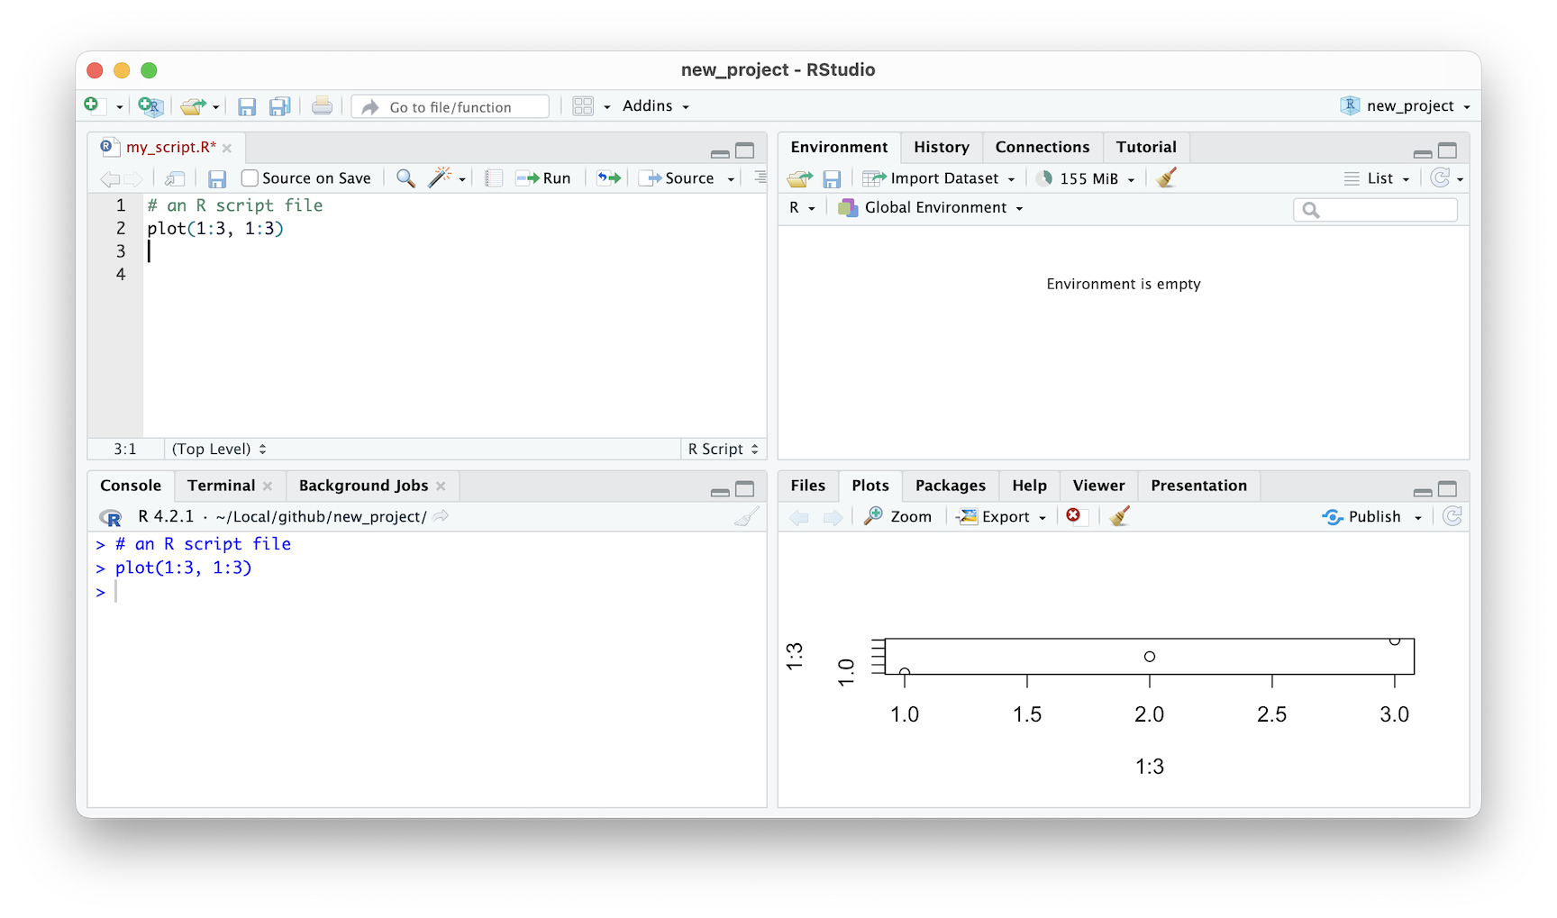The height and width of the screenshot is (918, 1557).
Task: Zoom the plot in a new window
Action: 897,516
